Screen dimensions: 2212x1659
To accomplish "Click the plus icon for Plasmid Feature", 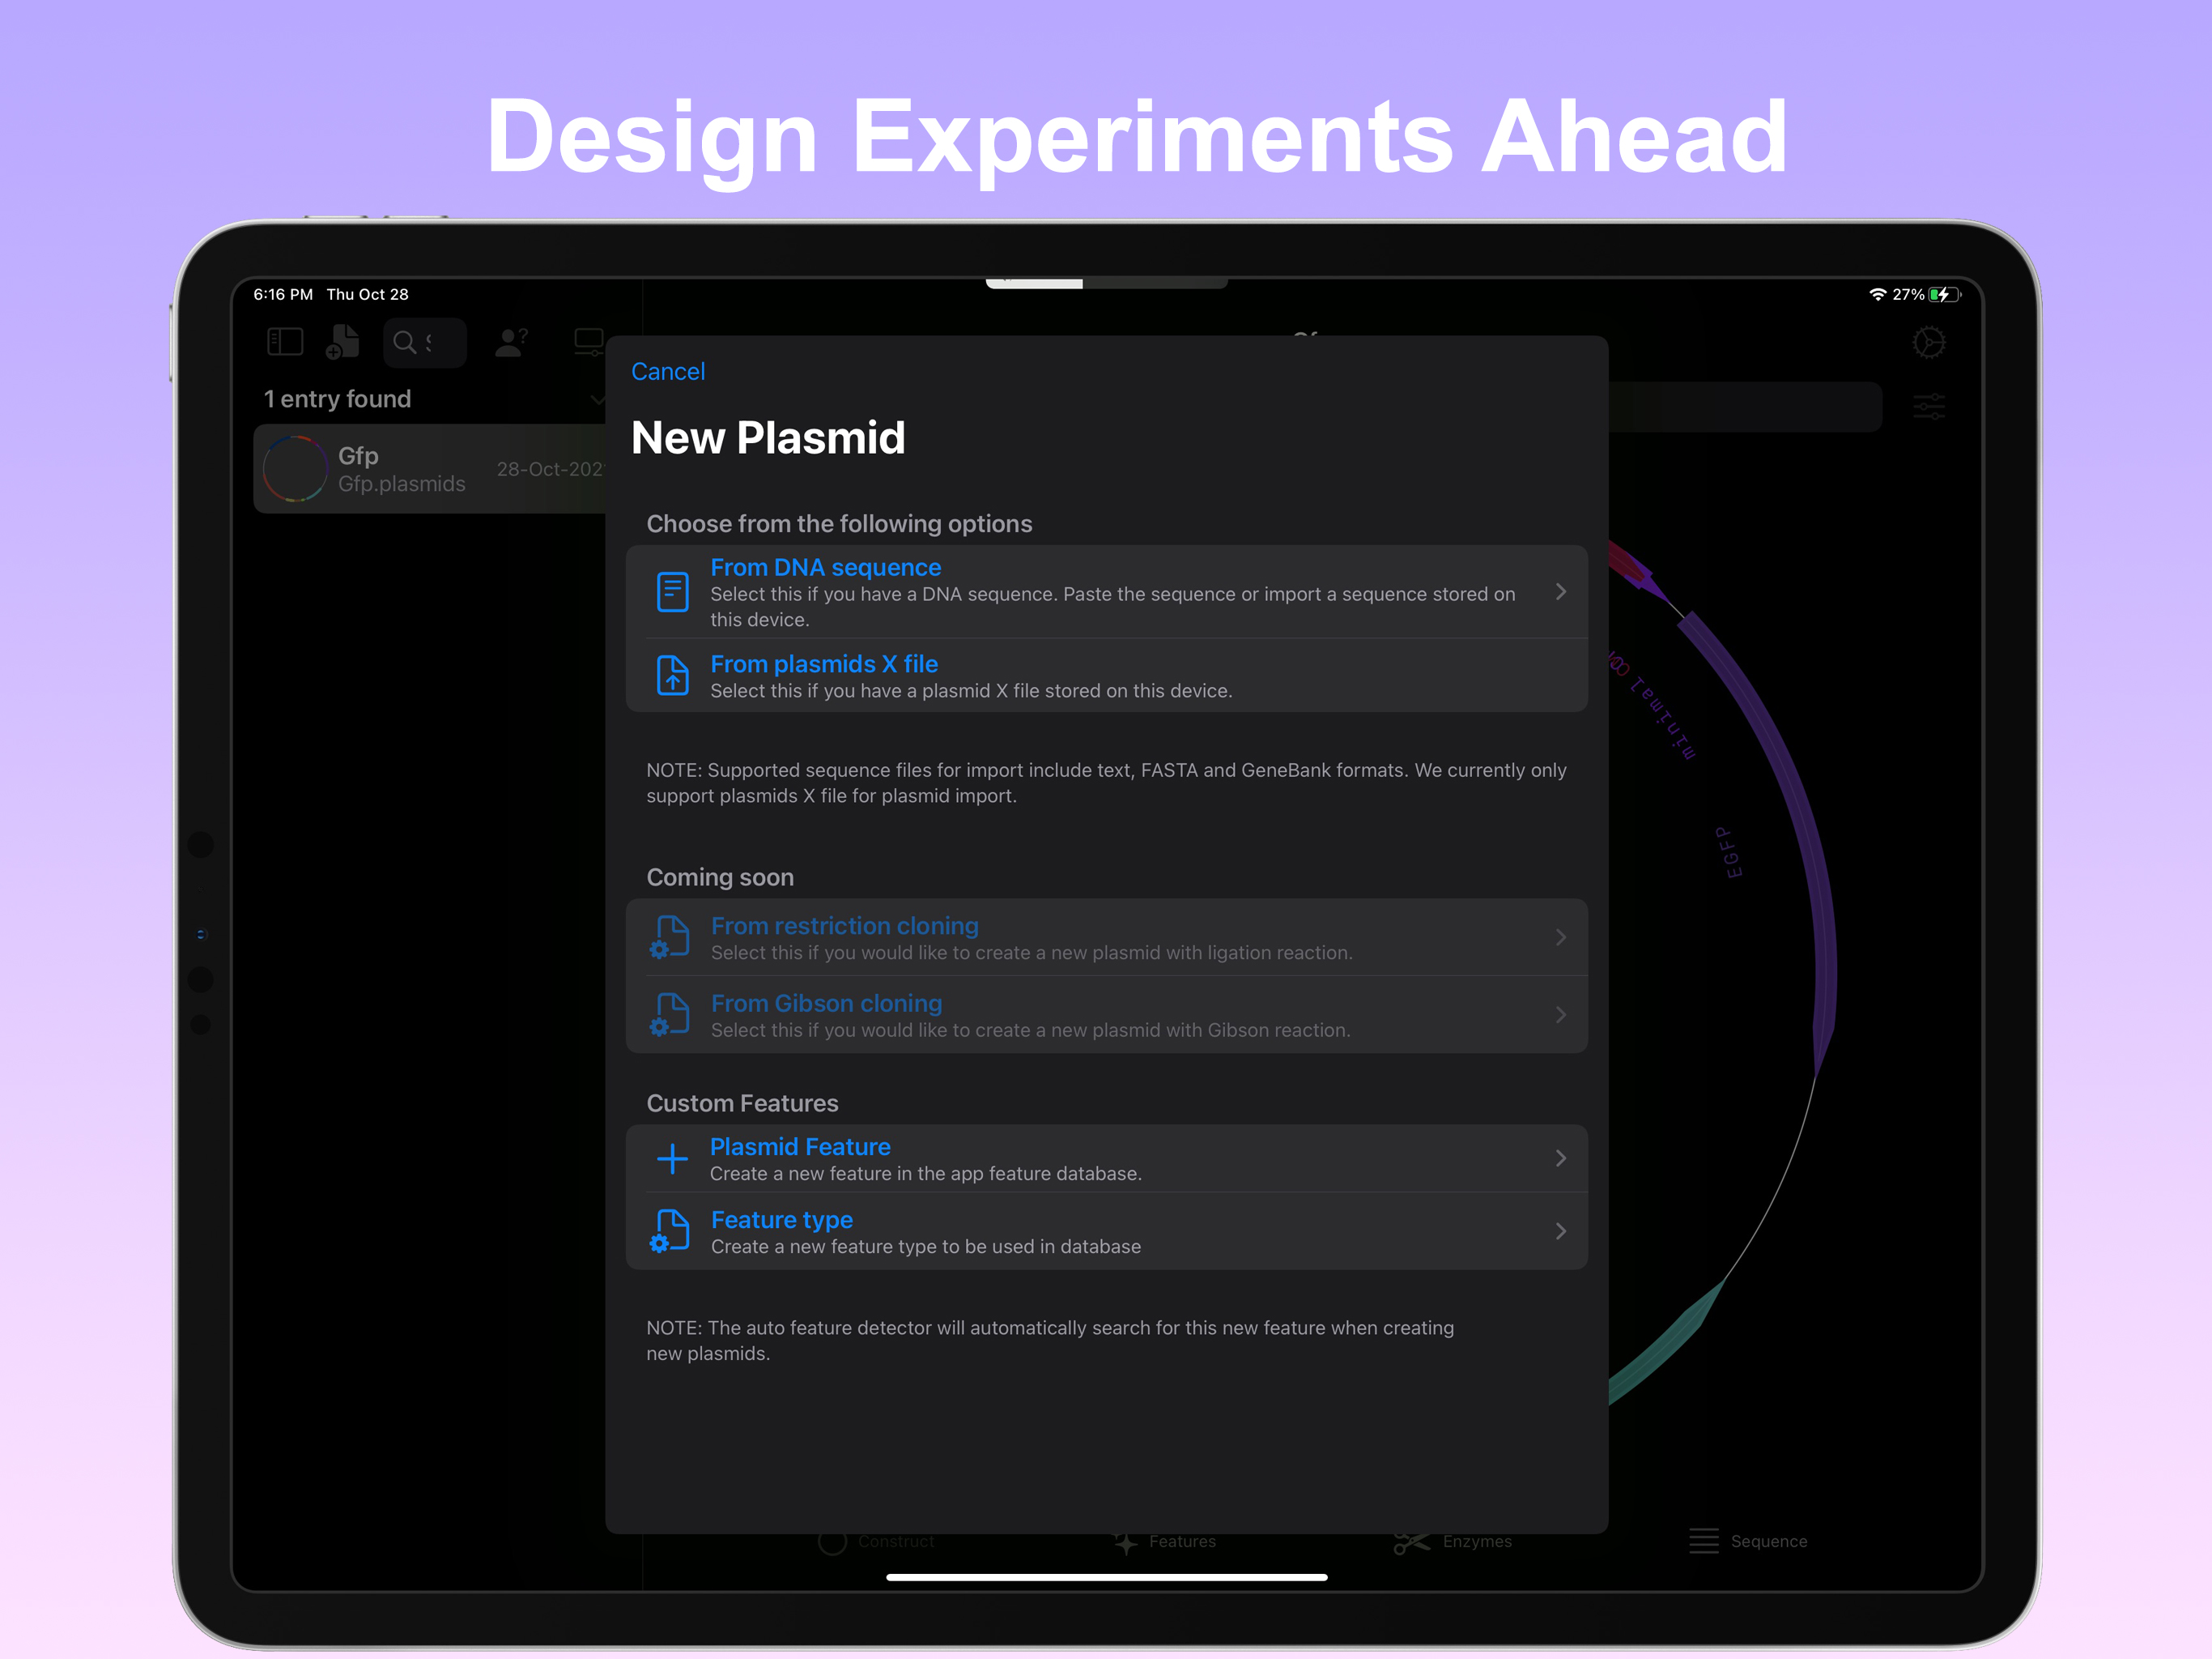I will (672, 1158).
